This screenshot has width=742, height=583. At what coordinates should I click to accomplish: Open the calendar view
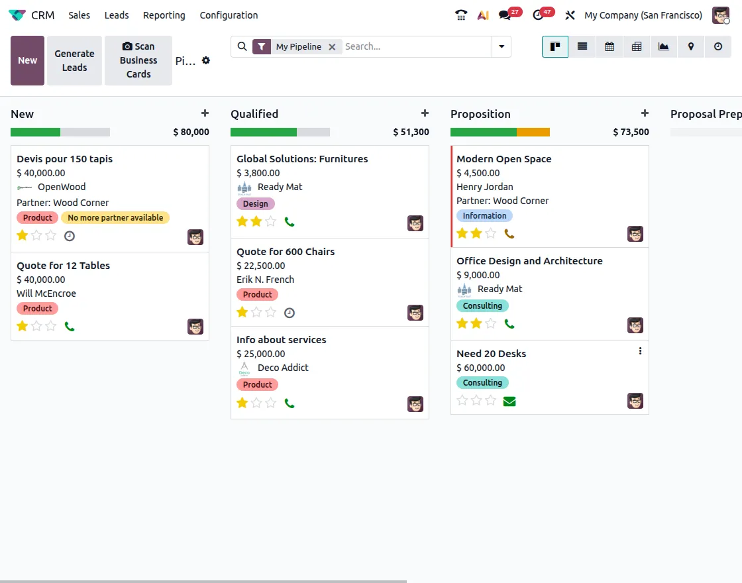point(609,46)
